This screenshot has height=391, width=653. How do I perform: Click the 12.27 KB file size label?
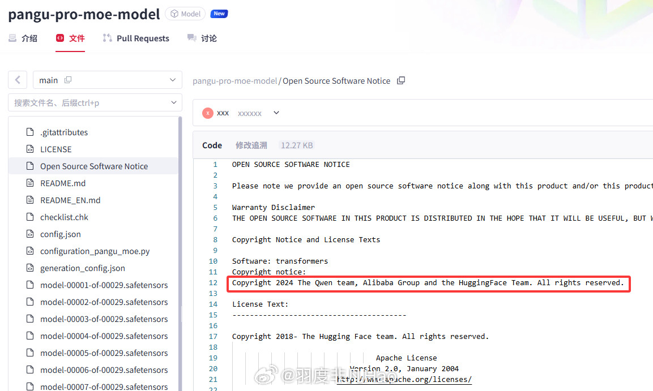(297, 145)
